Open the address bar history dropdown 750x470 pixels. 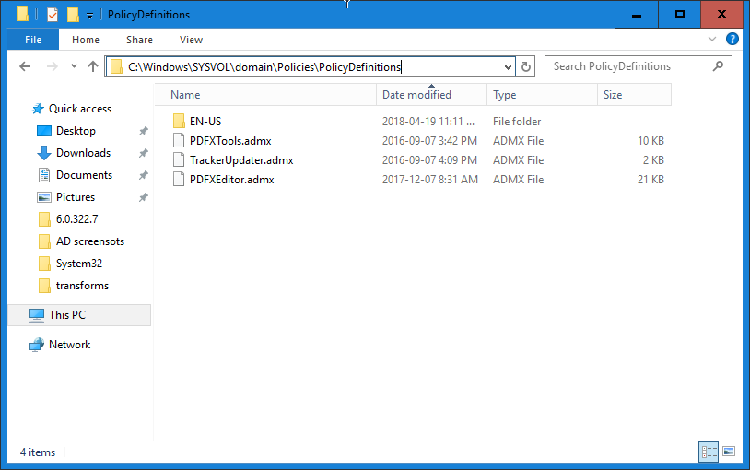click(x=508, y=67)
